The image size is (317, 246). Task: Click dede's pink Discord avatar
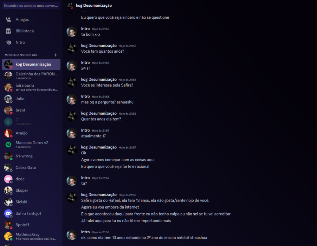[8, 179]
